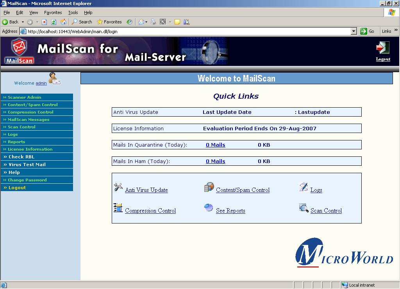Click the Home icon in toolbar
Viewport: 400px width, 289px height.
(x=63, y=22)
